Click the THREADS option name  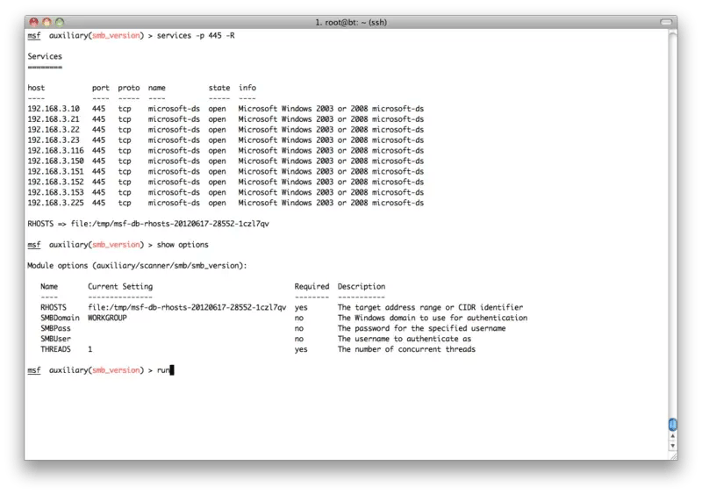click(56, 349)
